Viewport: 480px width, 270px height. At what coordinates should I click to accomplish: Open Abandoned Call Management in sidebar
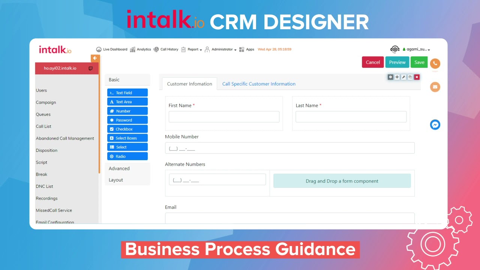pos(65,138)
